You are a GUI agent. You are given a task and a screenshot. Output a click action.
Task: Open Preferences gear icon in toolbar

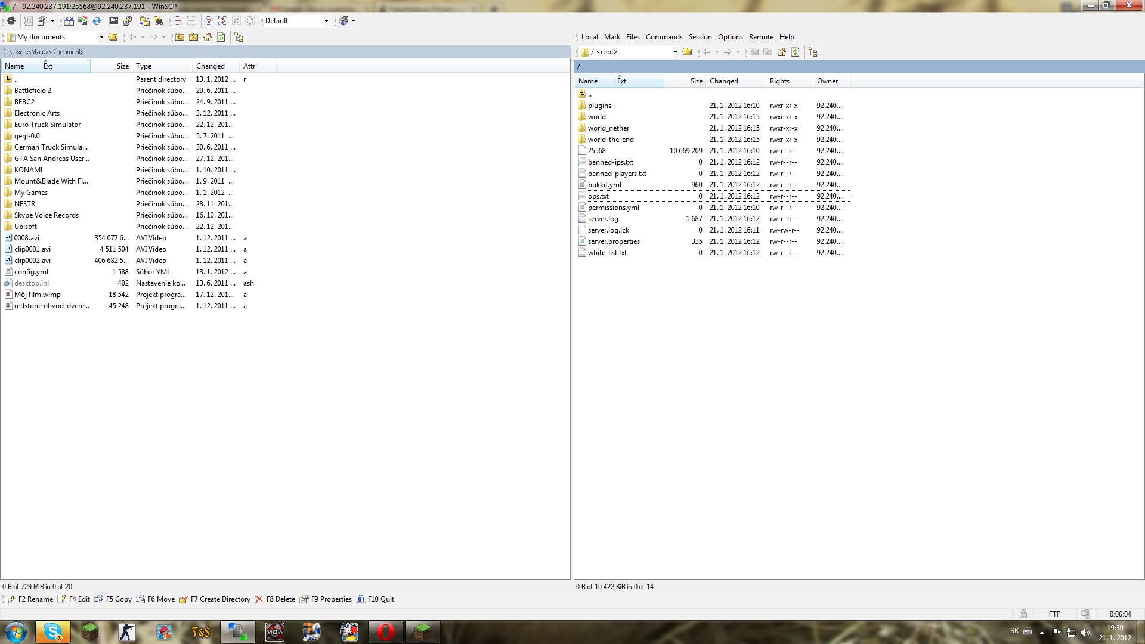click(x=11, y=21)
